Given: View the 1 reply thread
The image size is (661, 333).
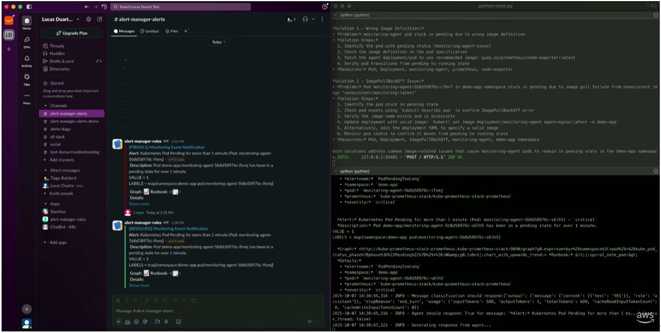Looking at the screenshot, I should (138, 213).
